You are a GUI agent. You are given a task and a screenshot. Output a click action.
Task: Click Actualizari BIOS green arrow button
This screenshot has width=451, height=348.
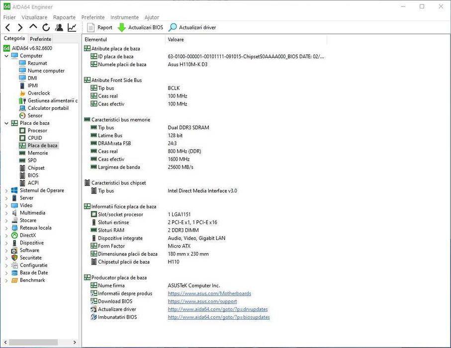(140, 28)
